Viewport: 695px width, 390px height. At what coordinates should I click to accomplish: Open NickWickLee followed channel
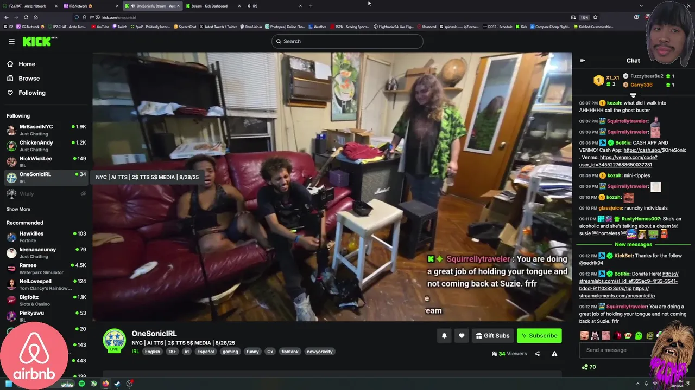(46, 161)
